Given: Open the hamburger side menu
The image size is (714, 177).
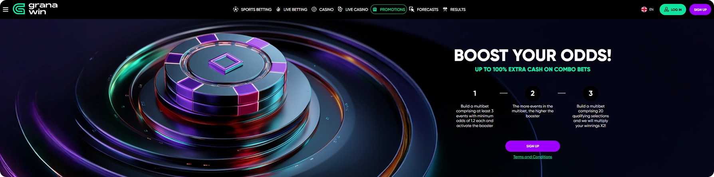Looking at the screenshot, I should click(x=6, y=9).
